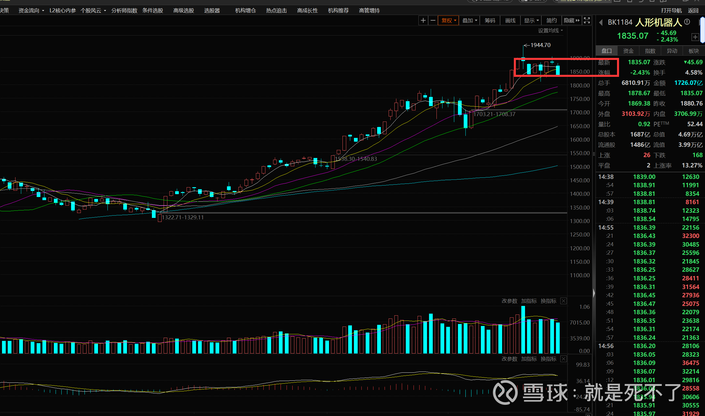
Task: Click 换指标 in volume panel
Action: 548,301
